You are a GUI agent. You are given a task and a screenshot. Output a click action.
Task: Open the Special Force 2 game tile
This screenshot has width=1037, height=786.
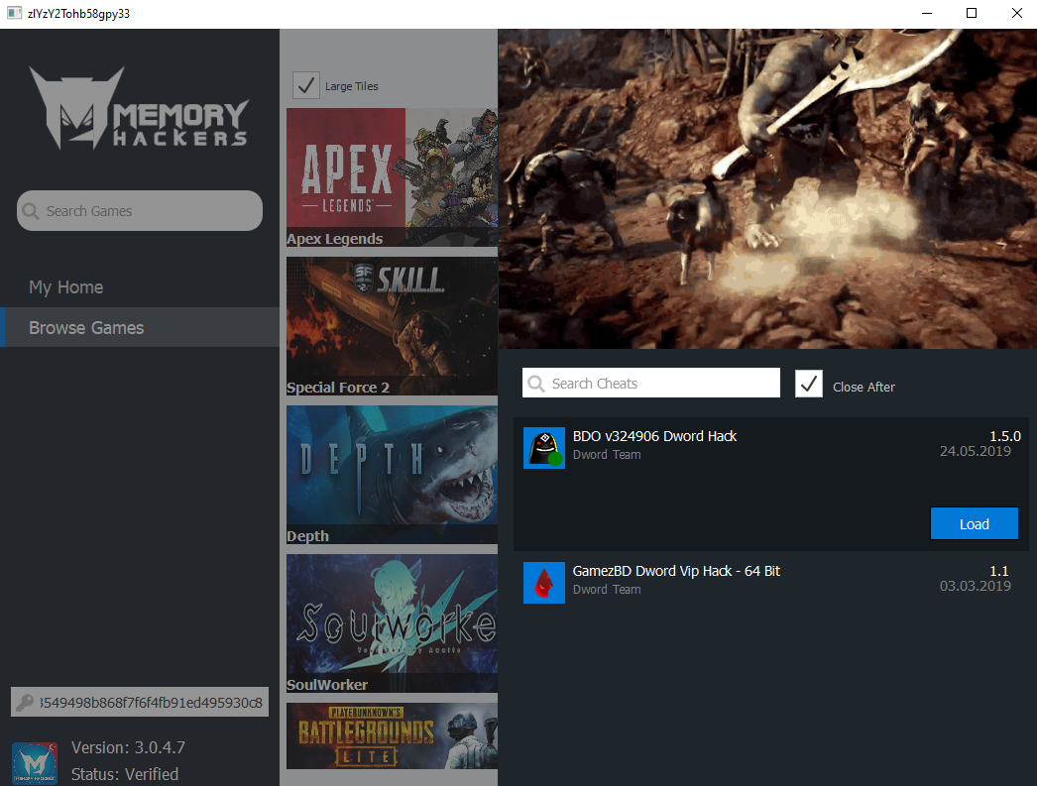coord(393,326)
